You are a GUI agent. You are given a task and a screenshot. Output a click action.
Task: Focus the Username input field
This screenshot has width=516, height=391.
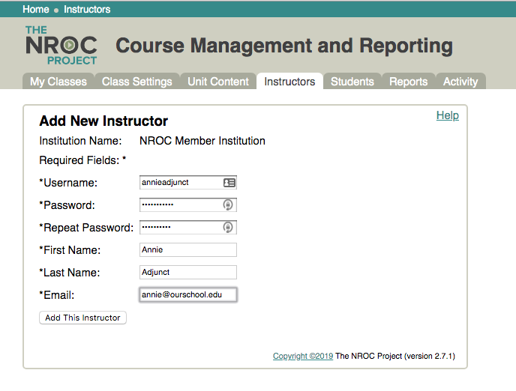(x=188, y=183)
